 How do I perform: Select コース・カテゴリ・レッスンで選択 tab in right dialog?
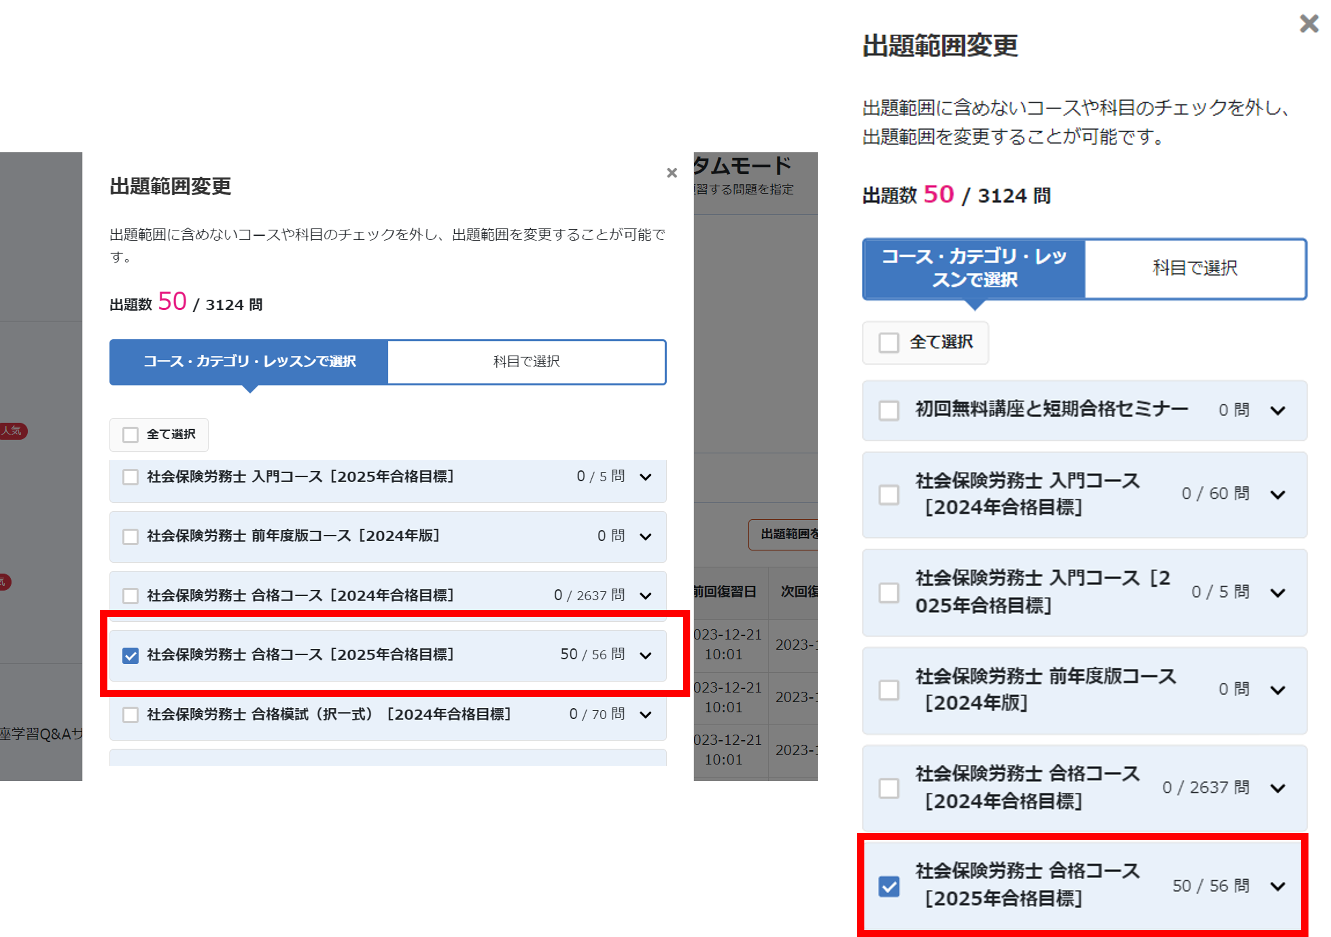(974, 268)
